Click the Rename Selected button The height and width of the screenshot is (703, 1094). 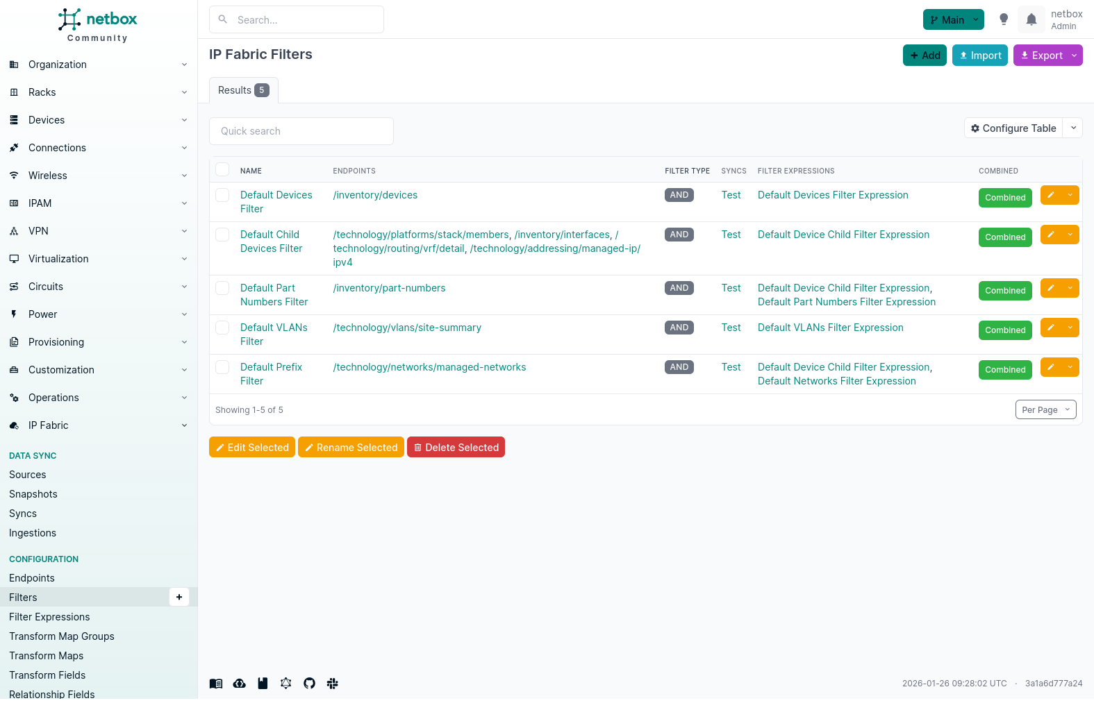[x=351, y=447]
